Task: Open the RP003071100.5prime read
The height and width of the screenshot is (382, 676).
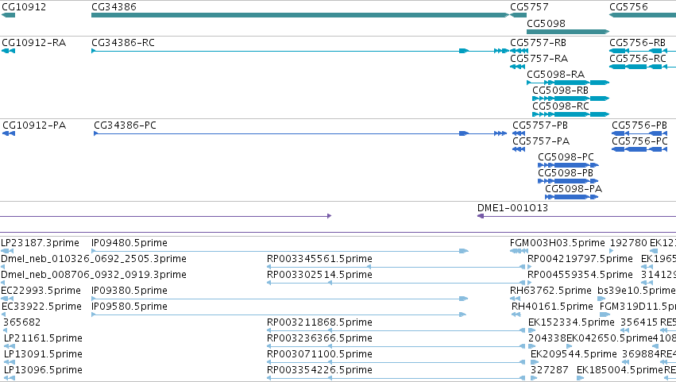Action: (x=319, y=354)
